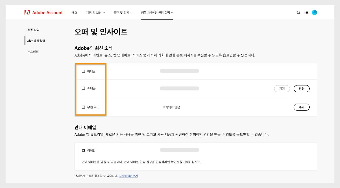
Task: Open the app grid launcher
Action: pos(306,12)
